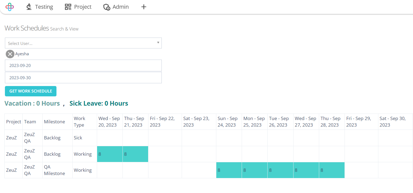Click the start date field 2023-09-20

pos(83,65)
